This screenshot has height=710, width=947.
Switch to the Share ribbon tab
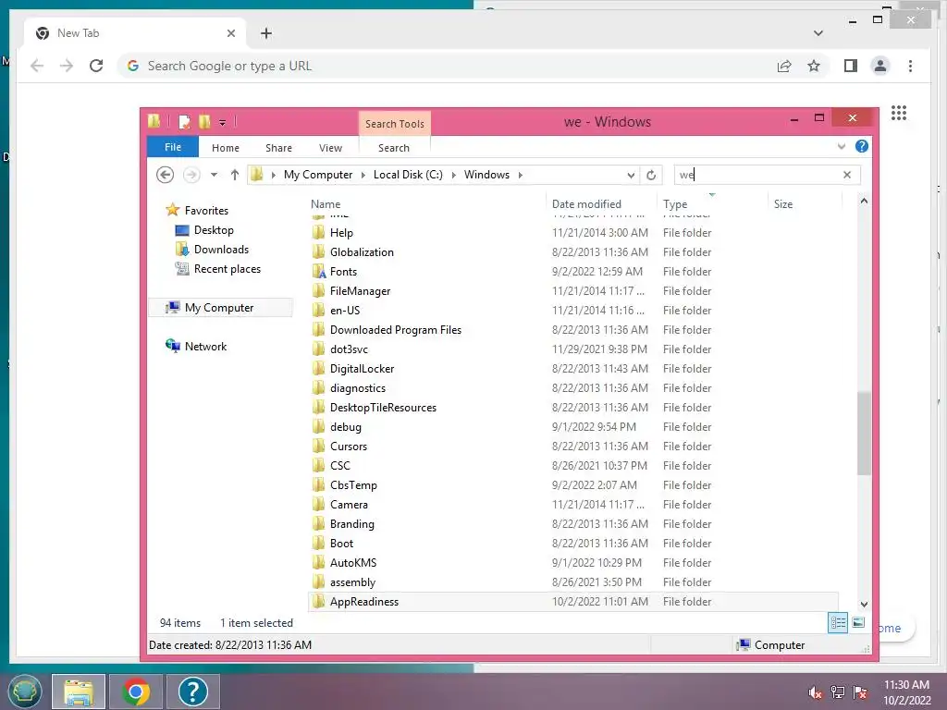(278, 148)
